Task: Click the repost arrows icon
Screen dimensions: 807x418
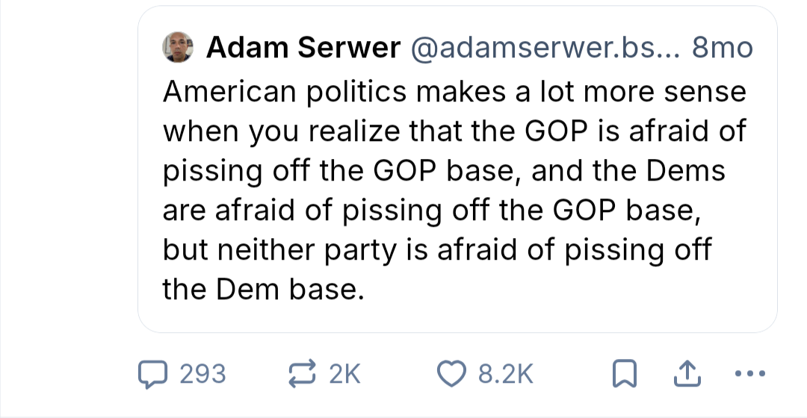Action: 303,374
